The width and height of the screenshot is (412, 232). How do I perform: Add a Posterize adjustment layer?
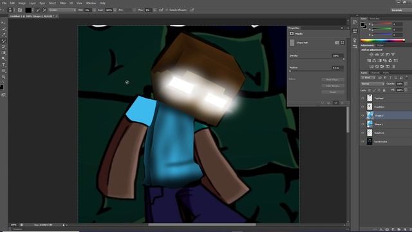click(377, 66)
